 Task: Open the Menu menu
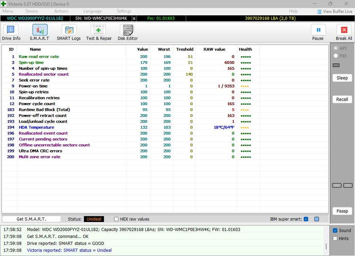pyautogui.click(x=8, y=11)
